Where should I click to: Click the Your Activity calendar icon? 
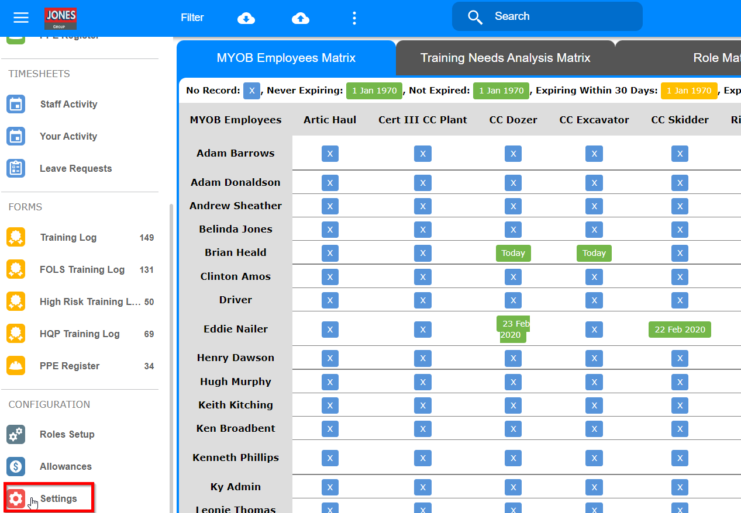[x=16, y=137]
